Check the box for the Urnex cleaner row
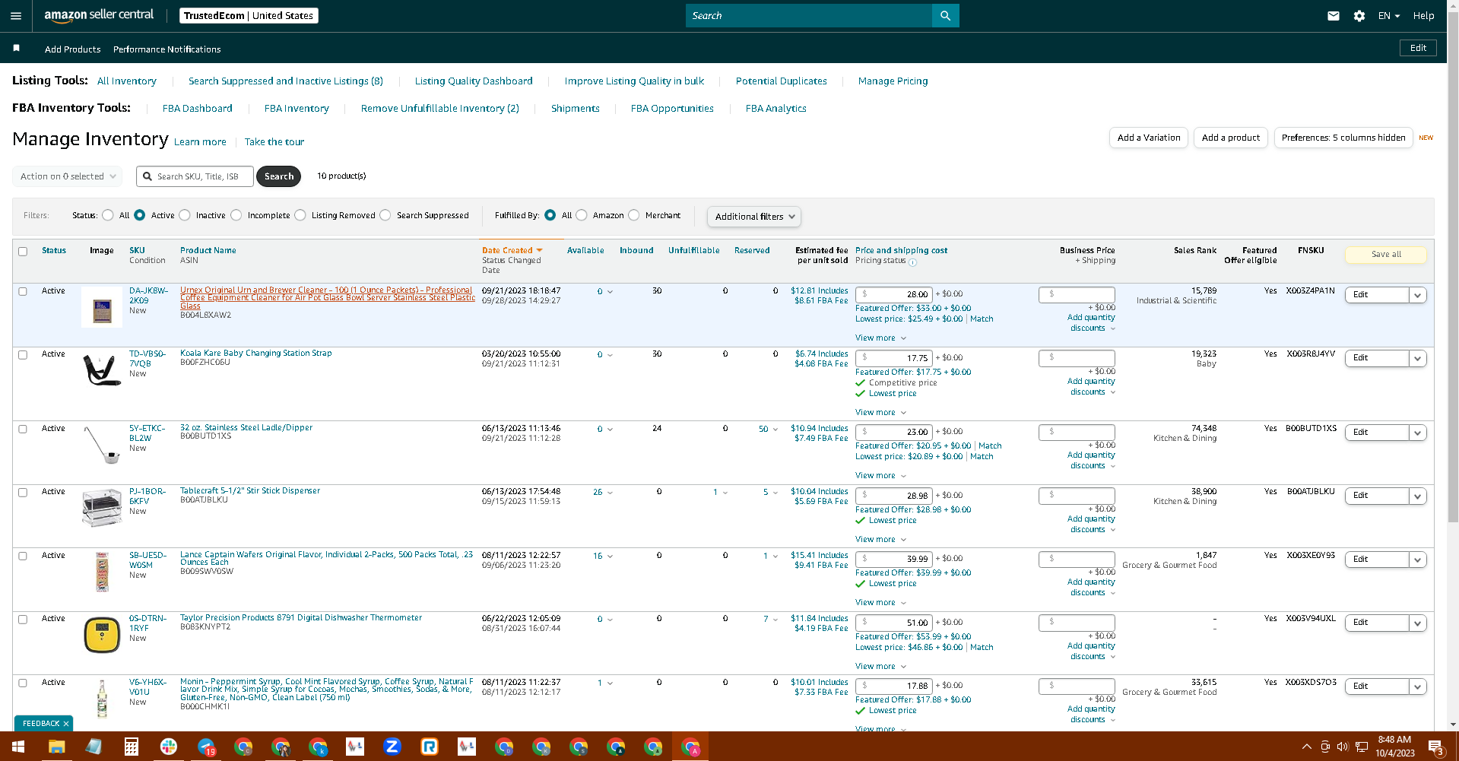 point(23,291)
